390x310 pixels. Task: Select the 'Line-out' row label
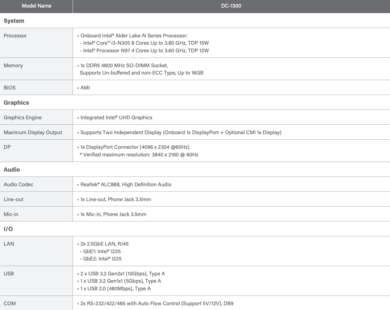point(14,199)
